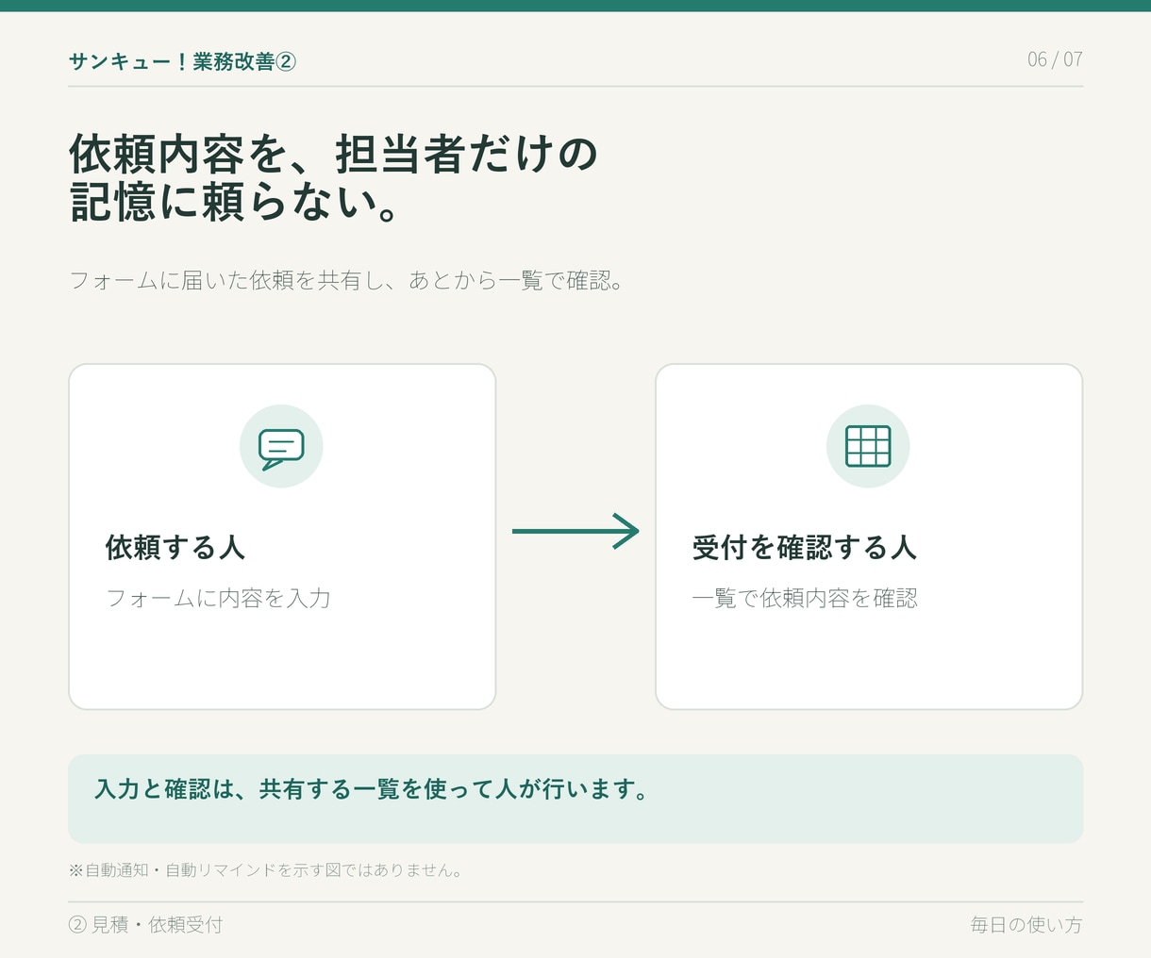Click the table grid icon
The height and width of the screenshot is (958, 1151).
(868, 446)
